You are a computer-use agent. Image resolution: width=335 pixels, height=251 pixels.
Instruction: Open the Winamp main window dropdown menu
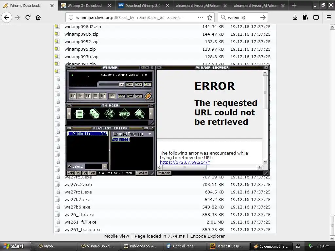pos(143,67)
